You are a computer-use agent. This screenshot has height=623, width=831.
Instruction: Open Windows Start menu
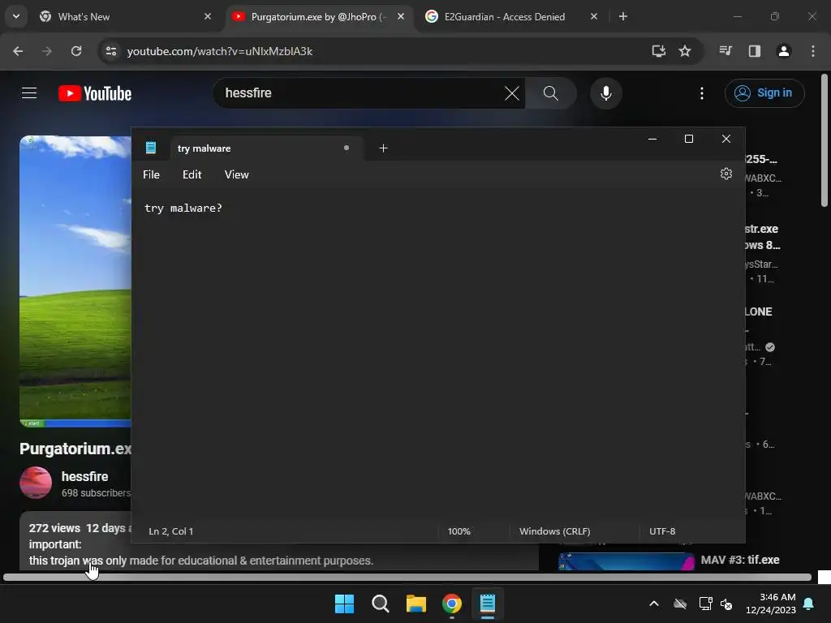click(344, 604)
